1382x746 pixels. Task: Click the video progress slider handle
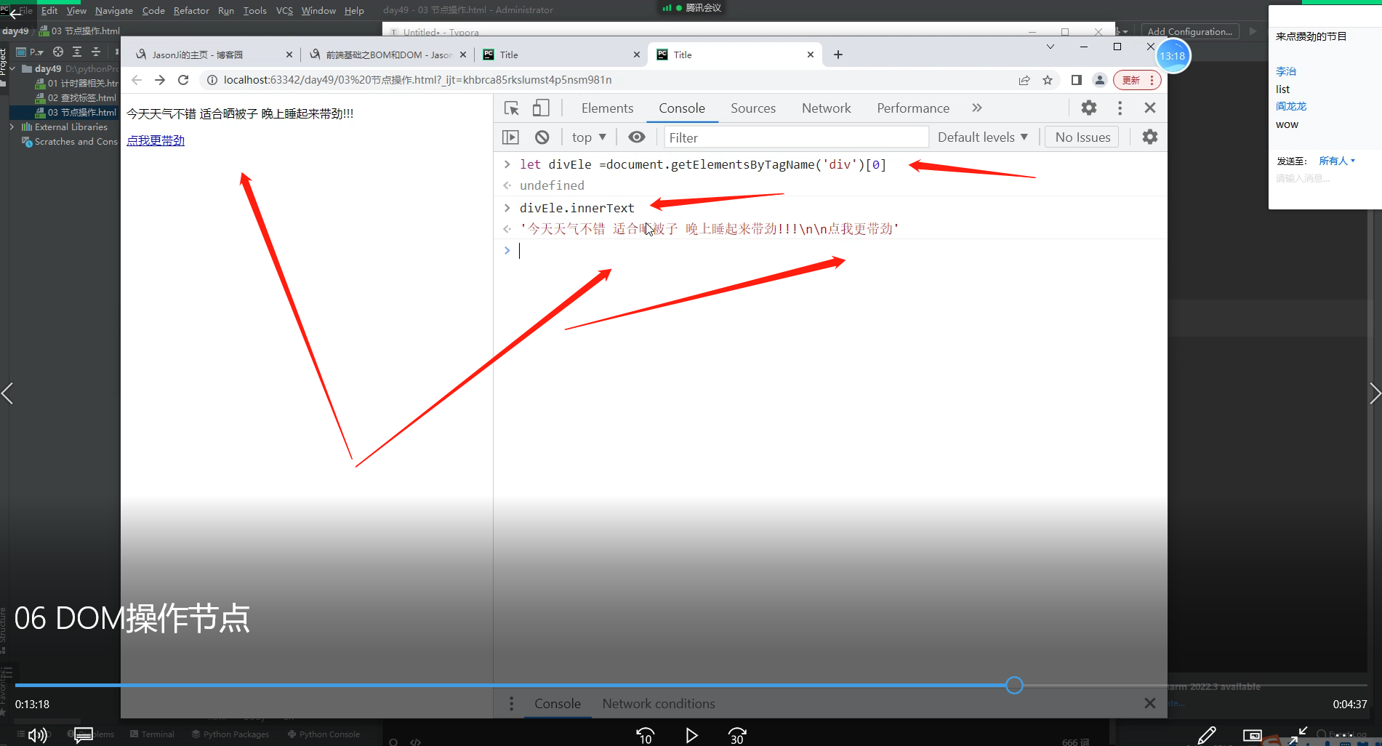(1014, 685)
